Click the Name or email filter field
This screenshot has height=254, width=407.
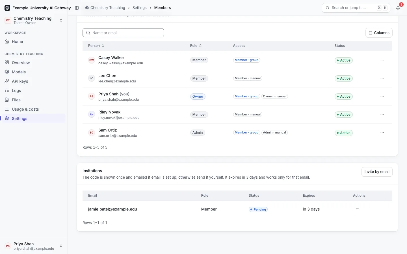tap(123, 33)
